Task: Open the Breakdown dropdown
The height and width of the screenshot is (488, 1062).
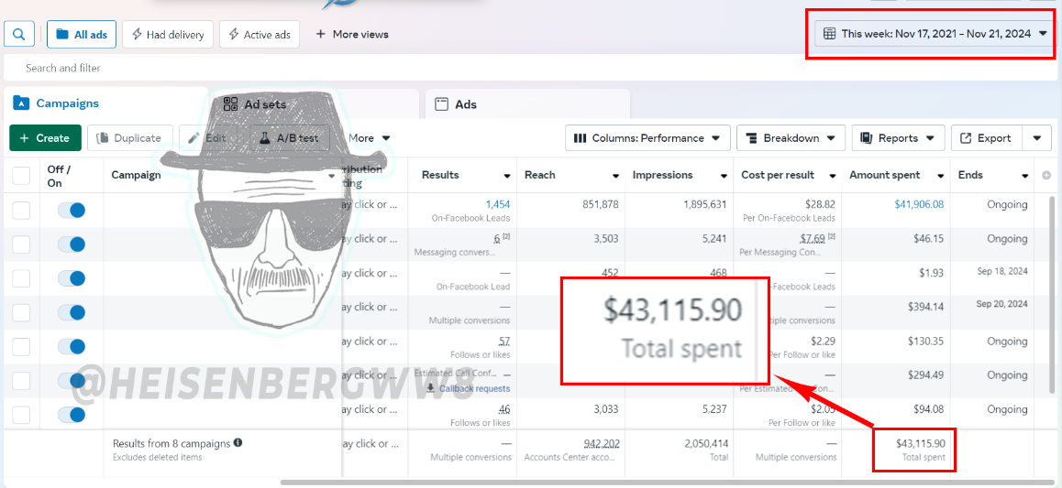Action: coord(791,138)
